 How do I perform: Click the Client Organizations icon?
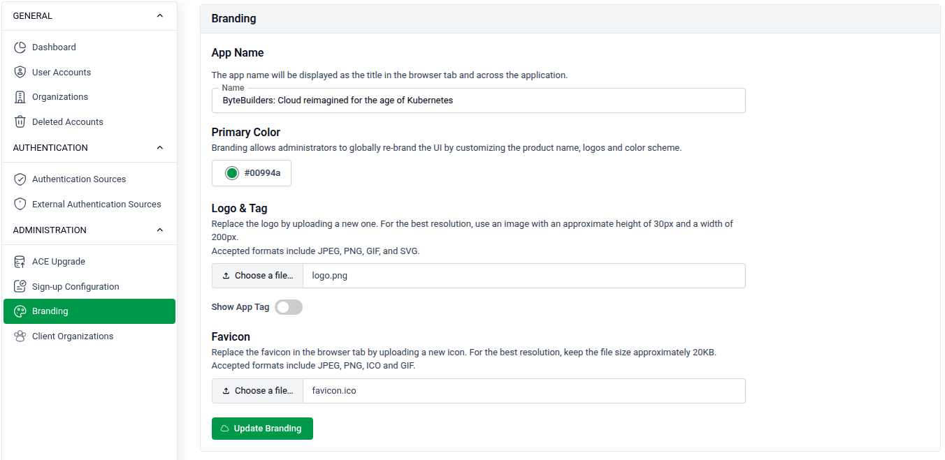point(20,336)
